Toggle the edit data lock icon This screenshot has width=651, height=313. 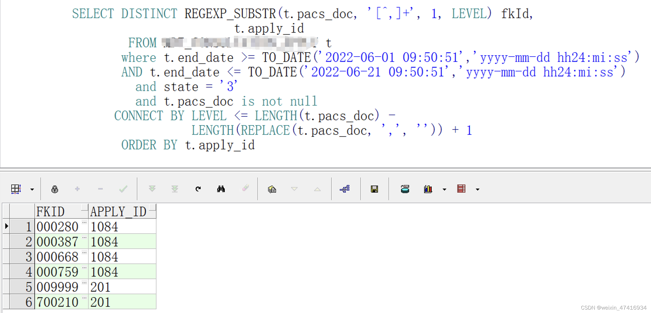point(54,189)
